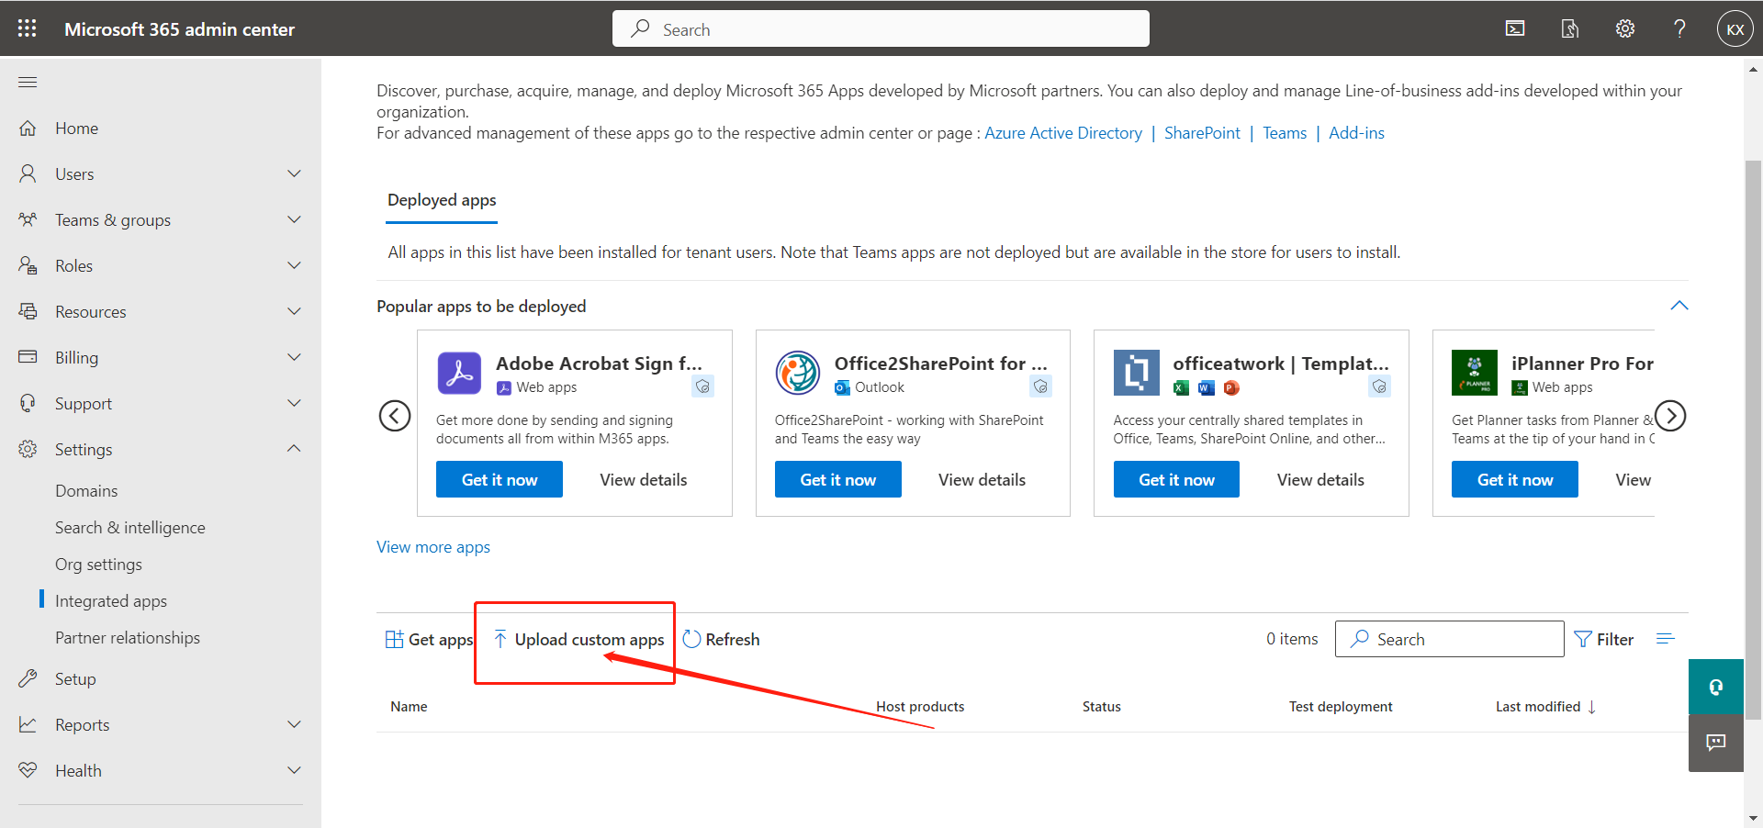Screen dimensions: 1763x828
Task: Click the Users person icon in the sidebar
Action: pyautogui.click(x=28, y=173)
